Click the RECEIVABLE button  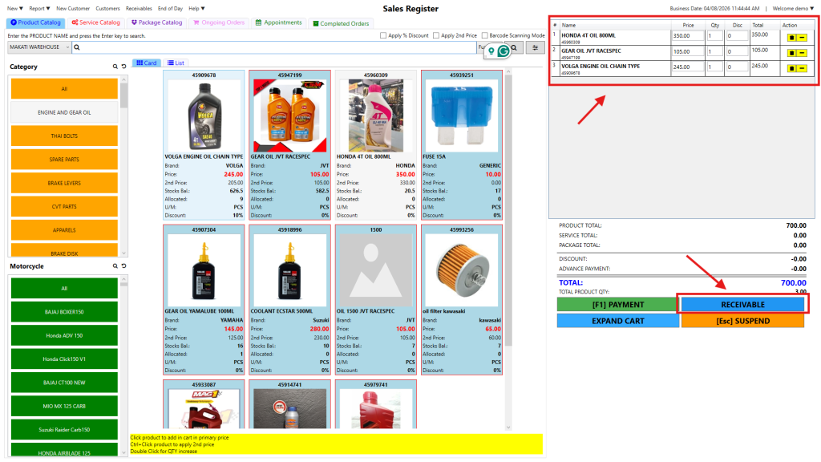pos(742,305)
